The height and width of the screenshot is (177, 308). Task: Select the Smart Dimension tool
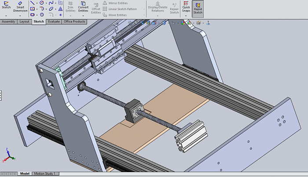tap(20, 6)
